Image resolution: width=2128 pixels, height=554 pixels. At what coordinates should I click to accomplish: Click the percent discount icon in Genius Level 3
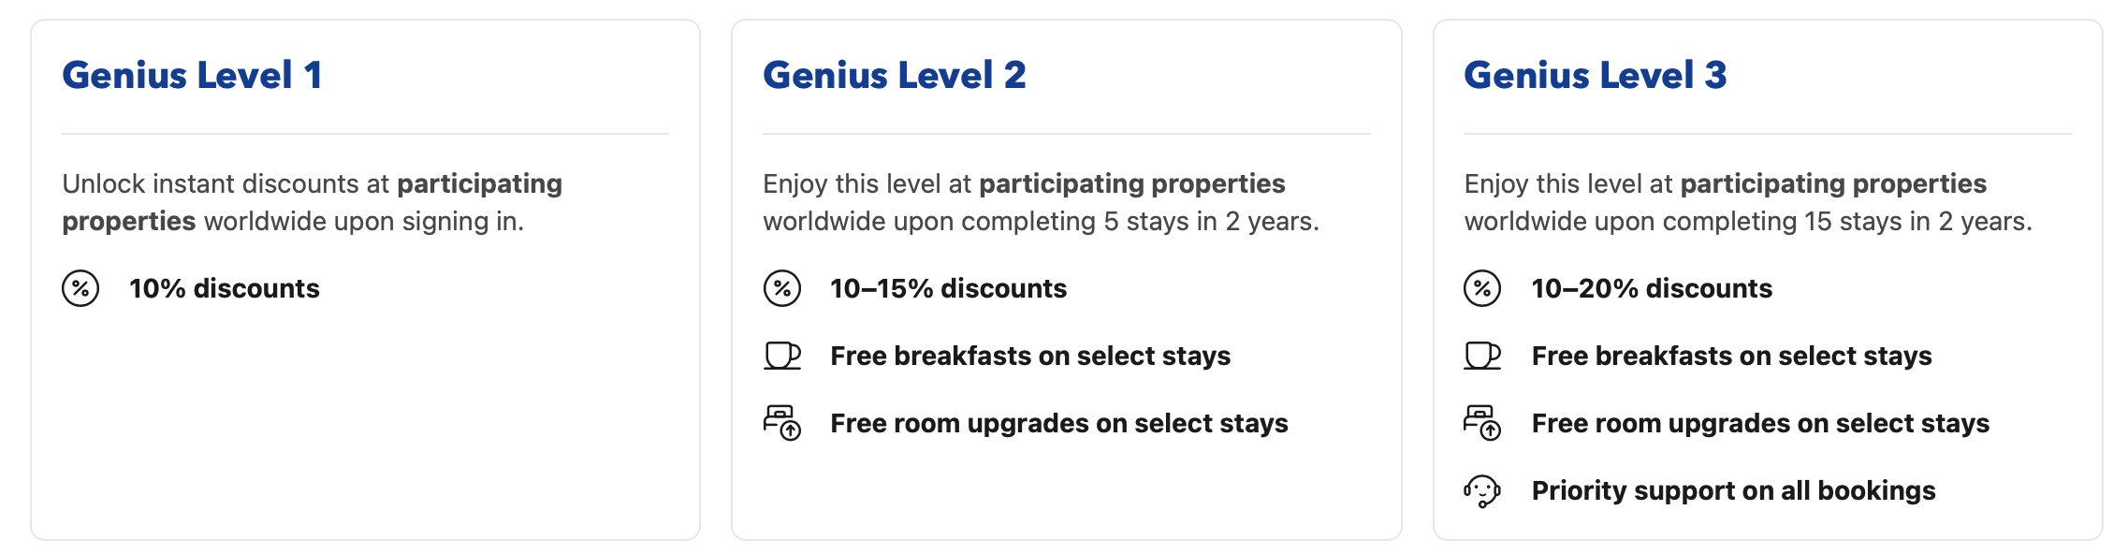pyautogui.click(x=1482, y=288)
